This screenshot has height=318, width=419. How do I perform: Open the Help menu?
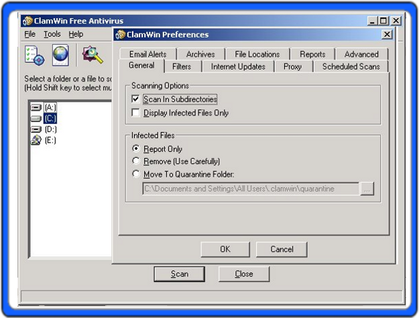[76, 34]
